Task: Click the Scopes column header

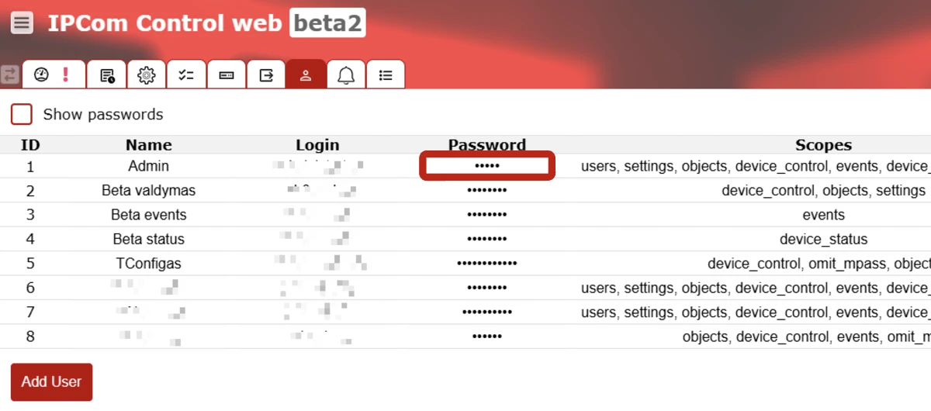Action: tap(823, 145)
